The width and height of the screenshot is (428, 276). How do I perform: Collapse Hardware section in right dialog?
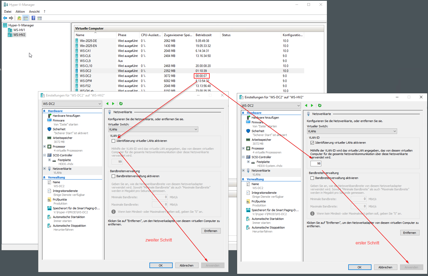[243, 113]
